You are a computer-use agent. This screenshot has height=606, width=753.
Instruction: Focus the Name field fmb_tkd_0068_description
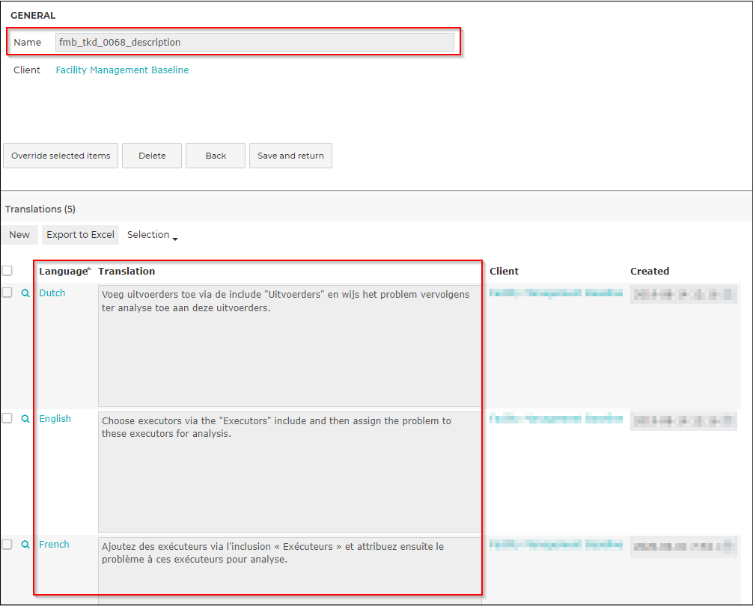click(254, 42)
